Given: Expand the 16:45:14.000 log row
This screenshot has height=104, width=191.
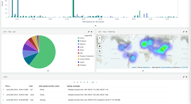Looking at the screenshot, I should click(3, 89).
